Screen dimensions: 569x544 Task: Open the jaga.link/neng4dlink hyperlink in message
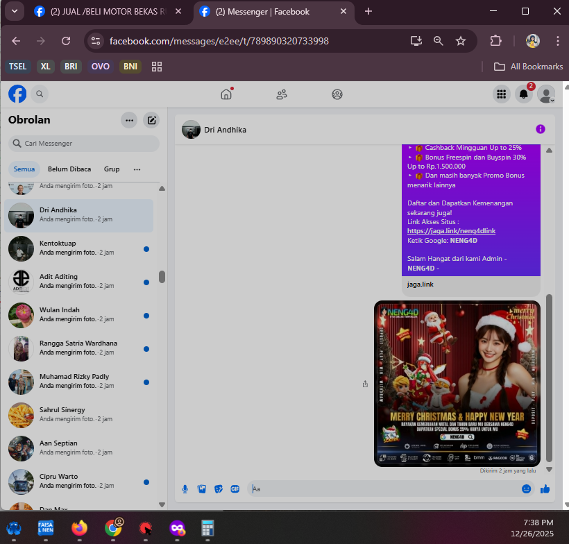pyautogui.click(x=451, y=231)
